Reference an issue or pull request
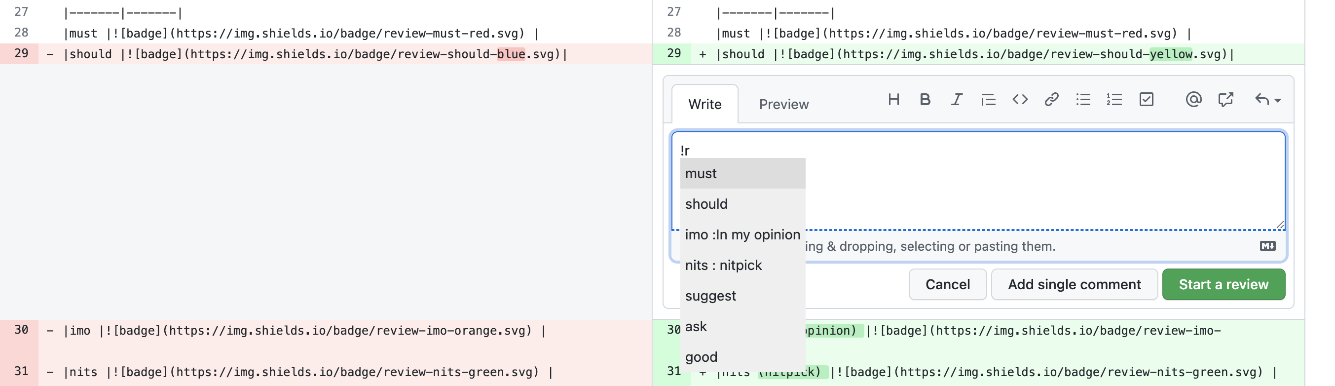The height and width of the screenshot is (386, 1335). [x=1225, y=100]
